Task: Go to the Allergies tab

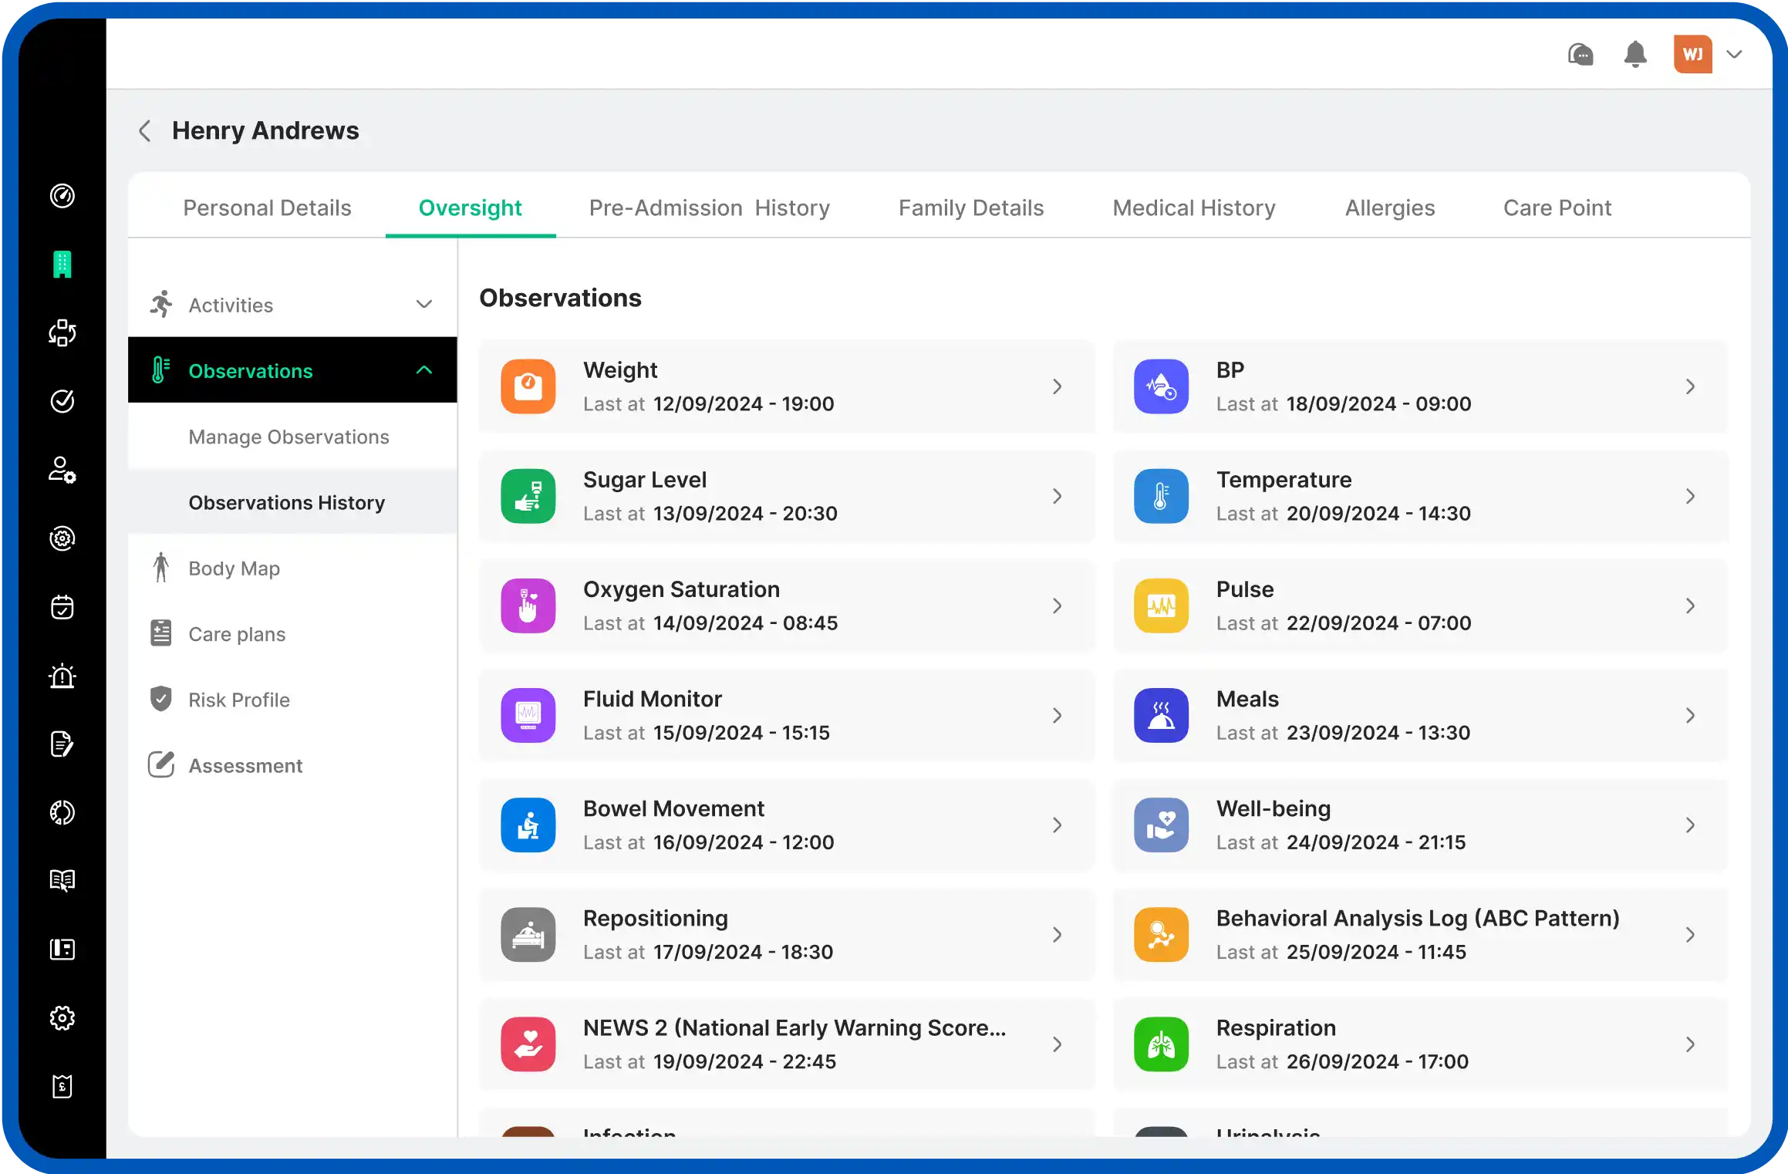Action: [x=1390, y=207]
